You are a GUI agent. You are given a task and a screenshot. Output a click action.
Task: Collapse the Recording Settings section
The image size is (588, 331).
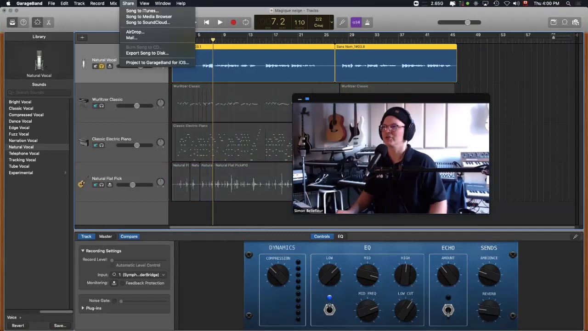[x=83, y=251]
